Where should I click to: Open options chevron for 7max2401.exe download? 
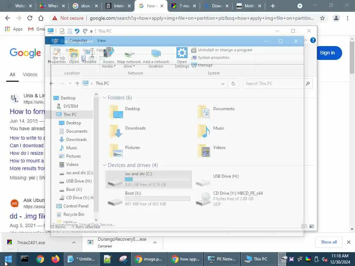tap(74, 242)
